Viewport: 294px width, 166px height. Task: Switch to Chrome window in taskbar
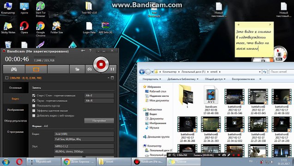[78, 161]
